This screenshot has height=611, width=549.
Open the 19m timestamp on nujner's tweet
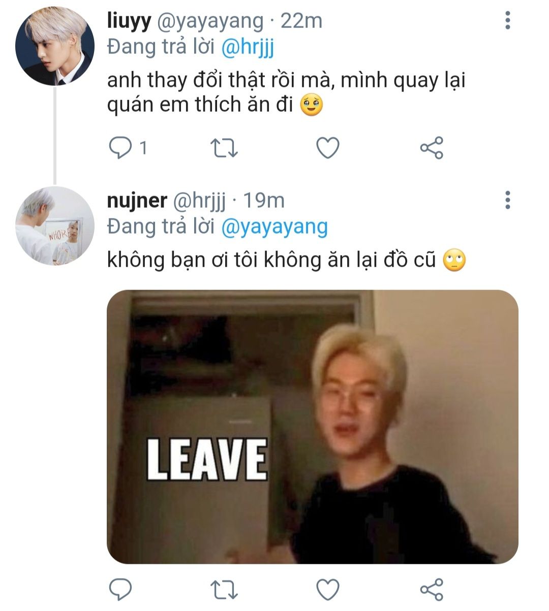tap(263, 201)
